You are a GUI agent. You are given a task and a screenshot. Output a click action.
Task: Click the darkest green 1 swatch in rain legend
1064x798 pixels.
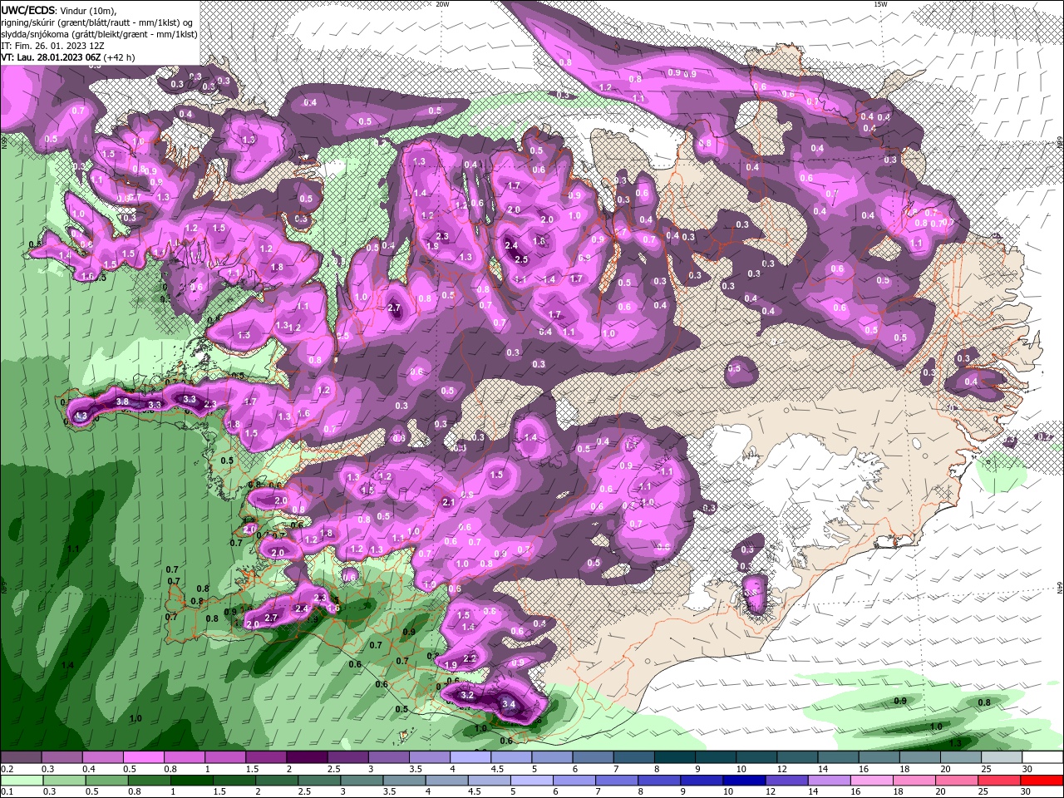[192, 781]
